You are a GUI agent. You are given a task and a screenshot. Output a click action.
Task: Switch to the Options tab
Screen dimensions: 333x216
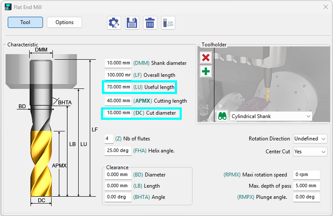[x=64, y=22]
